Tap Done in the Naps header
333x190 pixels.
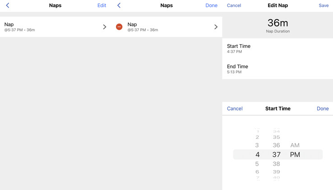pyautogui.click(x=211, y=5)
